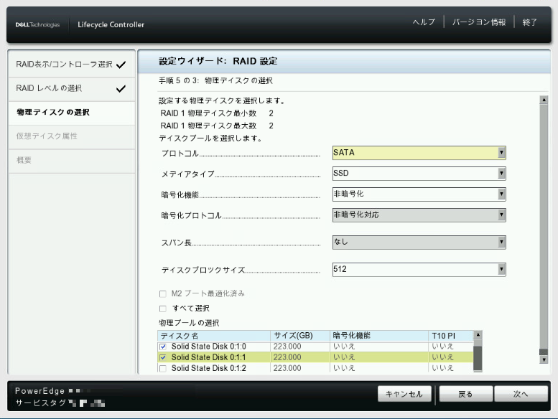Click checkmark icon beside RAID レベルの選択
This screenshot has height=419, width=558.
click(121, 89)
